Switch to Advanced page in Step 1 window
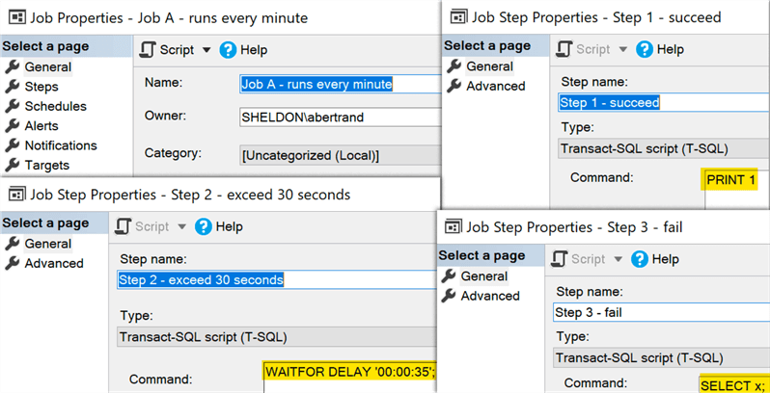The width and height of the screenshot is (770, 393). (x=495, y=86)
